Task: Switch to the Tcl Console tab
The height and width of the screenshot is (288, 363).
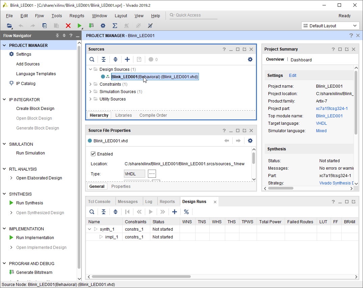Action: [99, 202]
